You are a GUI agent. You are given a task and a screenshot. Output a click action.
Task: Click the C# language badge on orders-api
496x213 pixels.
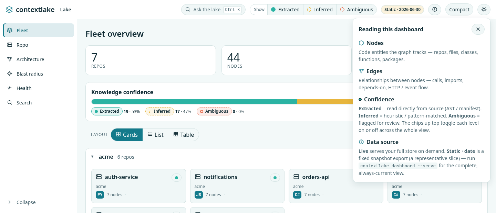[x=297, y=194]
